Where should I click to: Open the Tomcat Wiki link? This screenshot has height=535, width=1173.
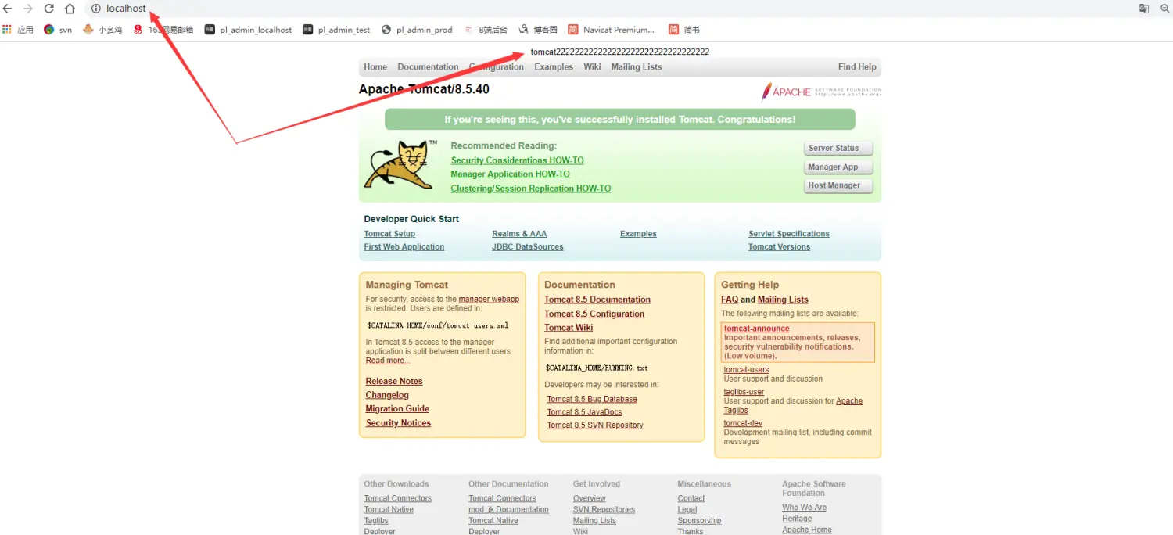tap(569, 328)
